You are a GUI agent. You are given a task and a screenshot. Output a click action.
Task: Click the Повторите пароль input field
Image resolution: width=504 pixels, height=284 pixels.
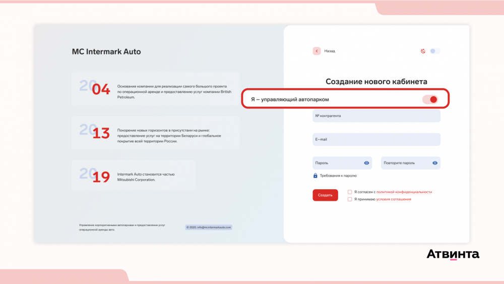pos(410,163)
